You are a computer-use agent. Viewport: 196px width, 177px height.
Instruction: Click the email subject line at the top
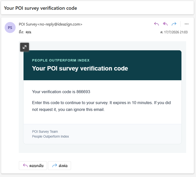40,8
